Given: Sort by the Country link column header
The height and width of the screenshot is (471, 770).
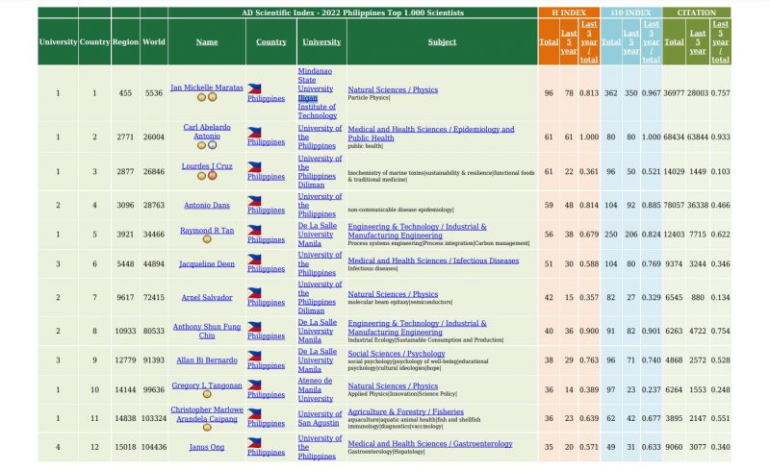Looking at the screenshot, I should pos(271,42).
